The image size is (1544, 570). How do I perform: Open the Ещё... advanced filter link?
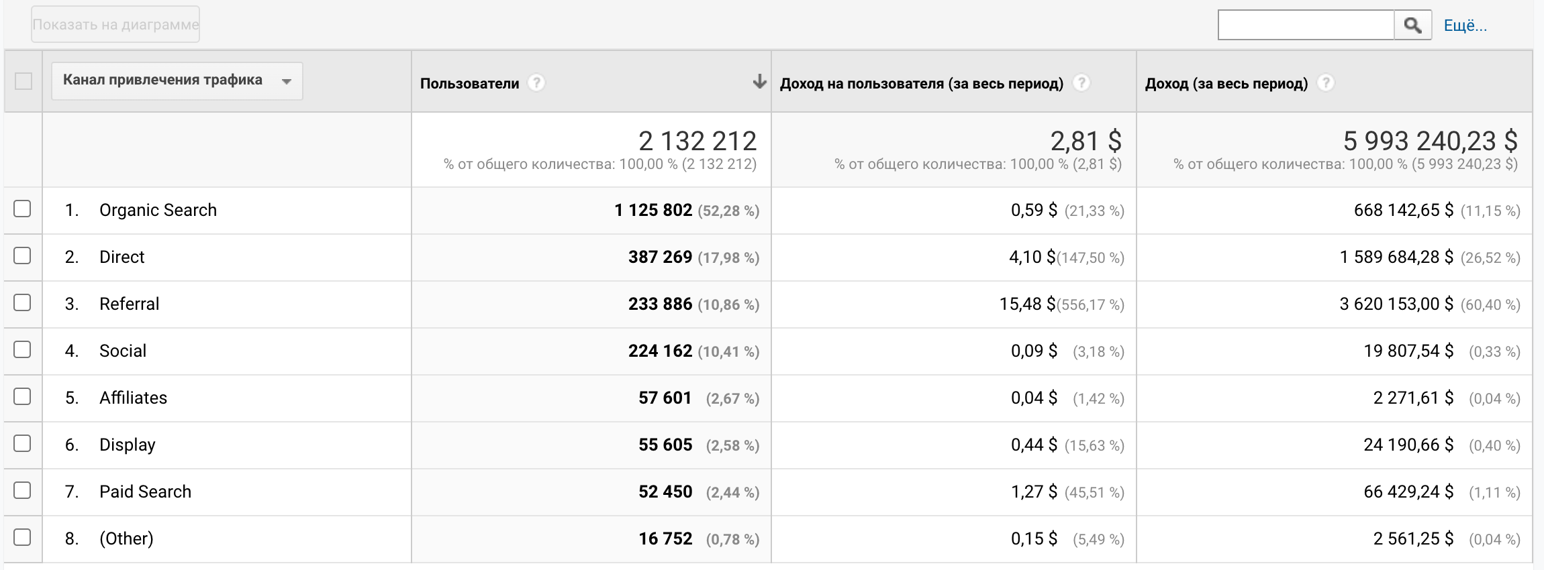pyautogui.click(x=1465, y=25)
